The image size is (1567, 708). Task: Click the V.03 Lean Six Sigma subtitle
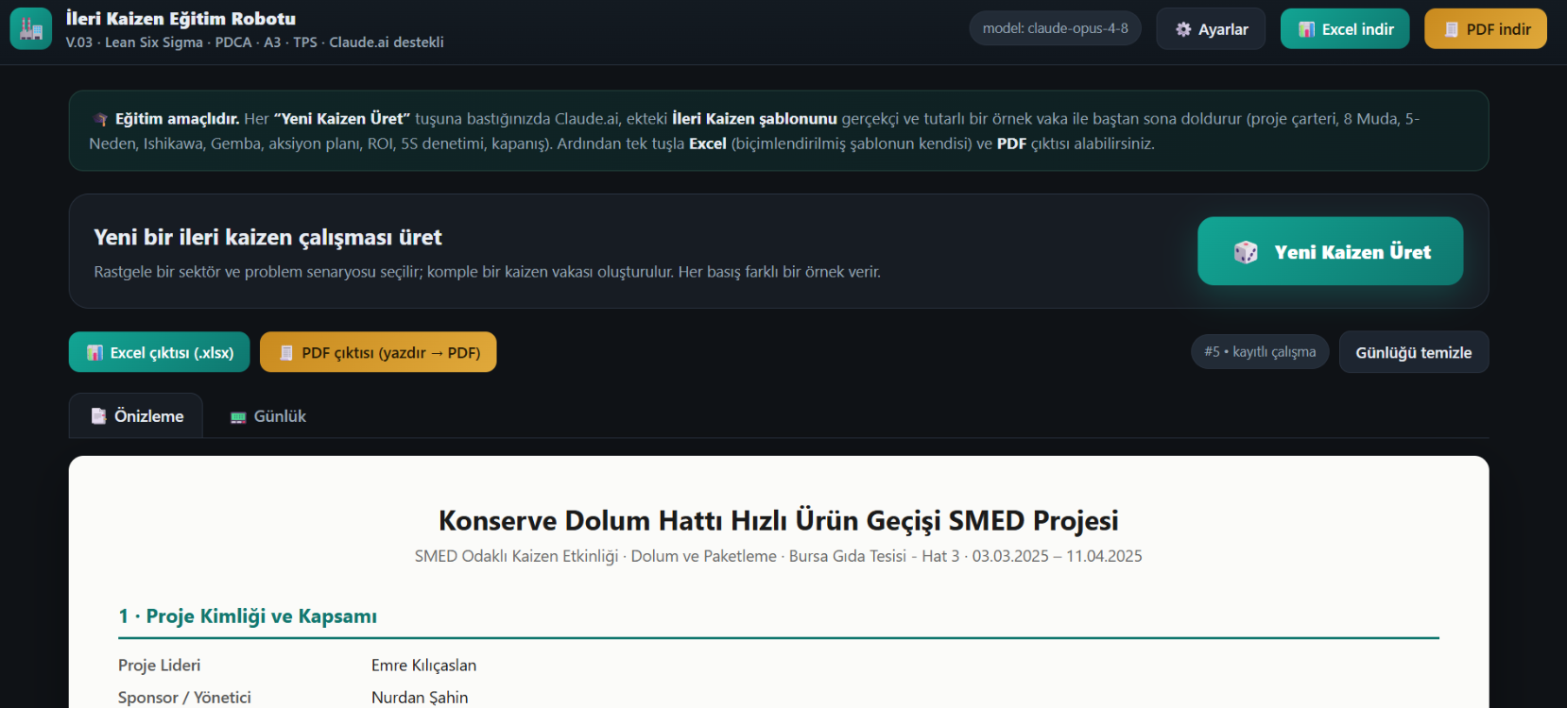255,42
